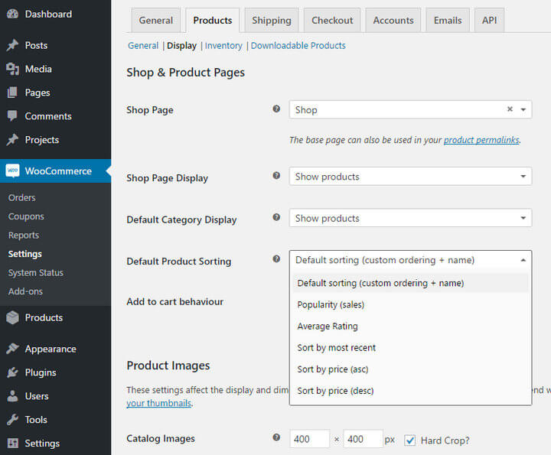Clear the Shop Page selection with the x
The width and height of the screenshot is (551, 455).
(510, 109)
